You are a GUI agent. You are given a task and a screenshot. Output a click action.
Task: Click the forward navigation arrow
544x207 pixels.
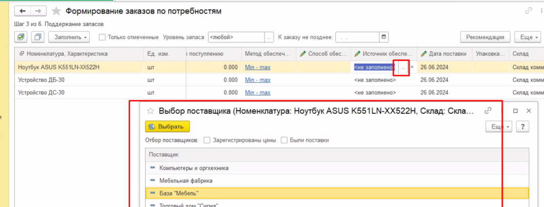(37, 11)
